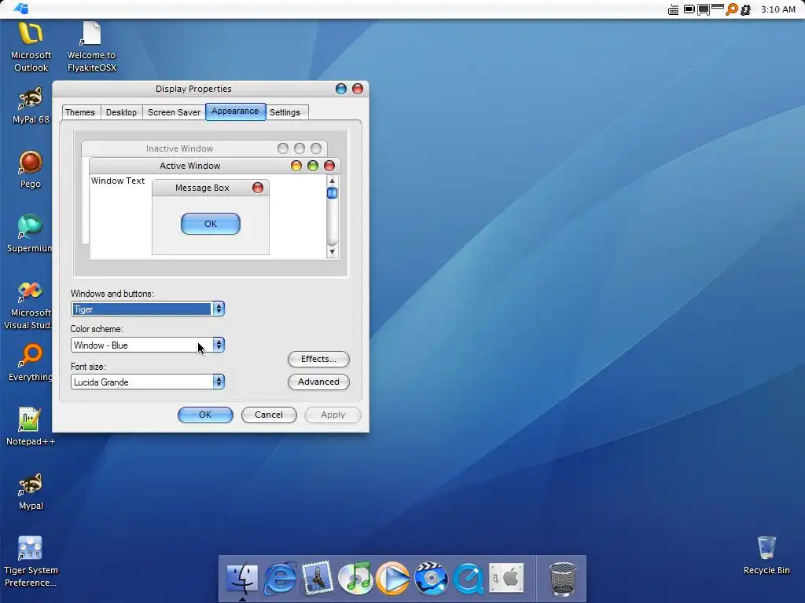Click the black puzzle-shaped tray icon
This screenshot has height=603, width=805.
click(745, 9)
